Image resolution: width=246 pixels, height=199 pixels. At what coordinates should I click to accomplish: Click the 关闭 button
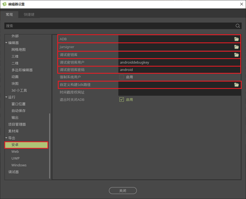[x=123, y=191]
